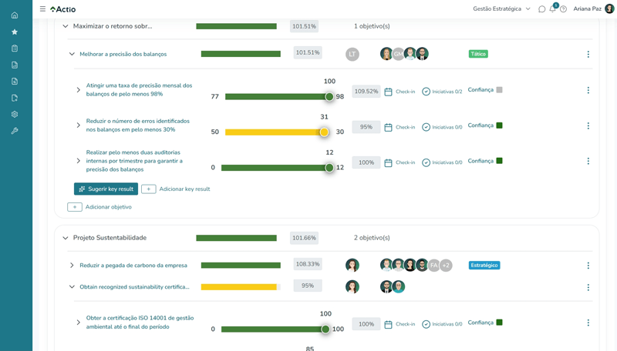
Task: Open Iniciativas 0/2 for precision key result
Action: (x=442, y=92)
